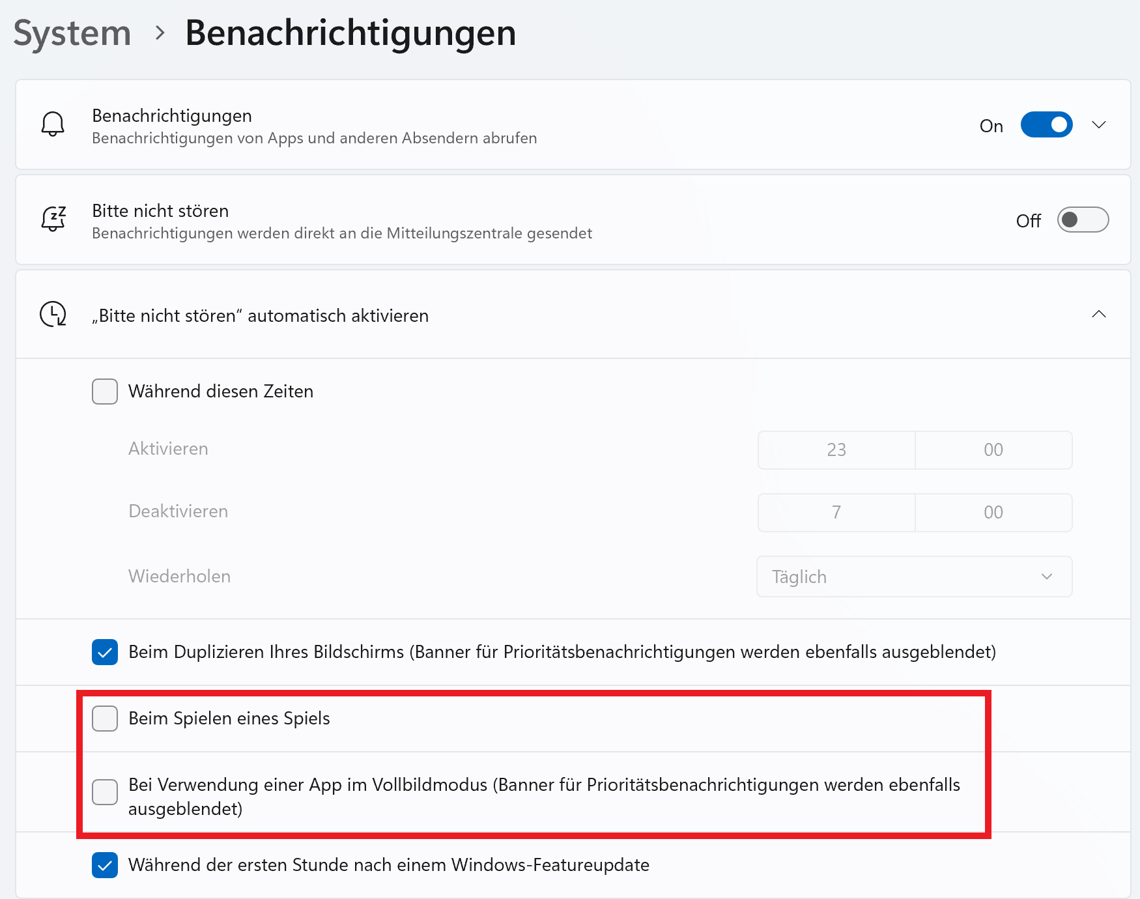
Task: Enable the Bitte nicht stören toggle
Action: click(1083, 220)
